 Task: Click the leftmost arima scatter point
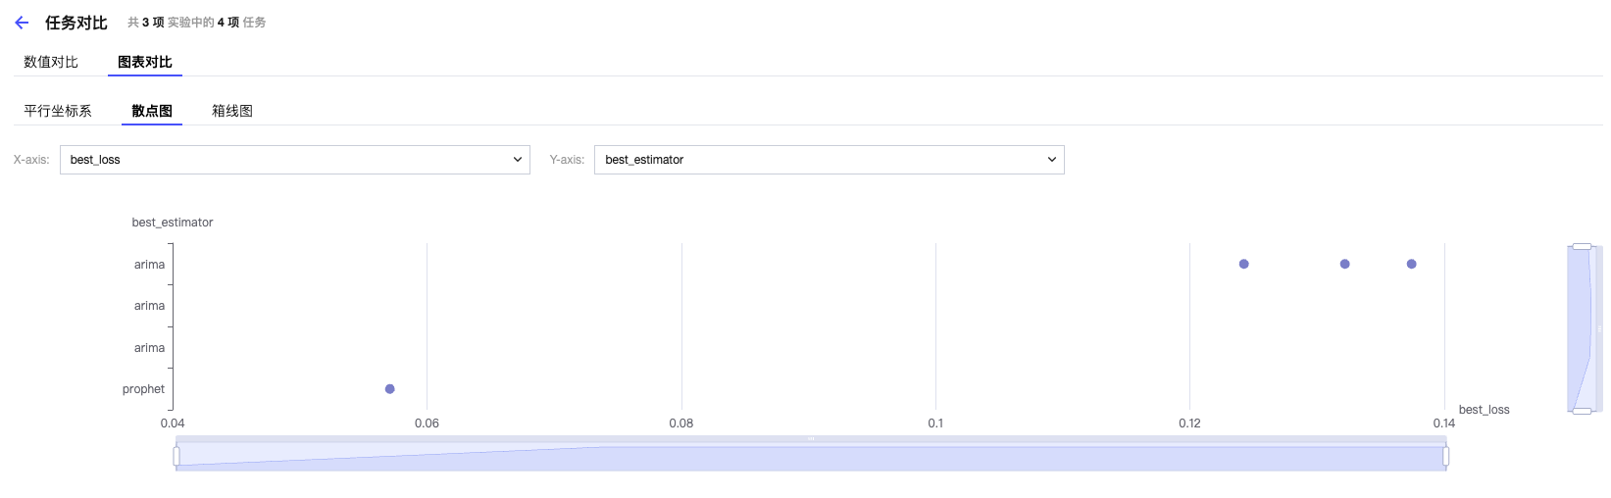1244,264
